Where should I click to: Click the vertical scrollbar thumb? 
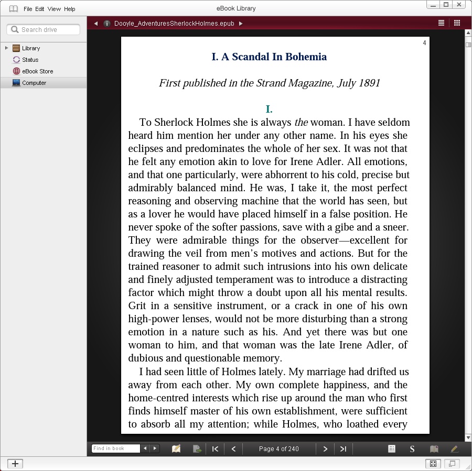point(468,45)
